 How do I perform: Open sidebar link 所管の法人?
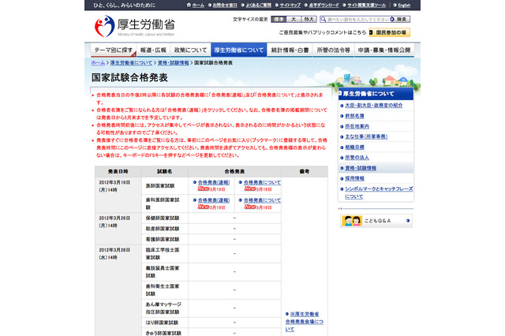pos(357,158)
